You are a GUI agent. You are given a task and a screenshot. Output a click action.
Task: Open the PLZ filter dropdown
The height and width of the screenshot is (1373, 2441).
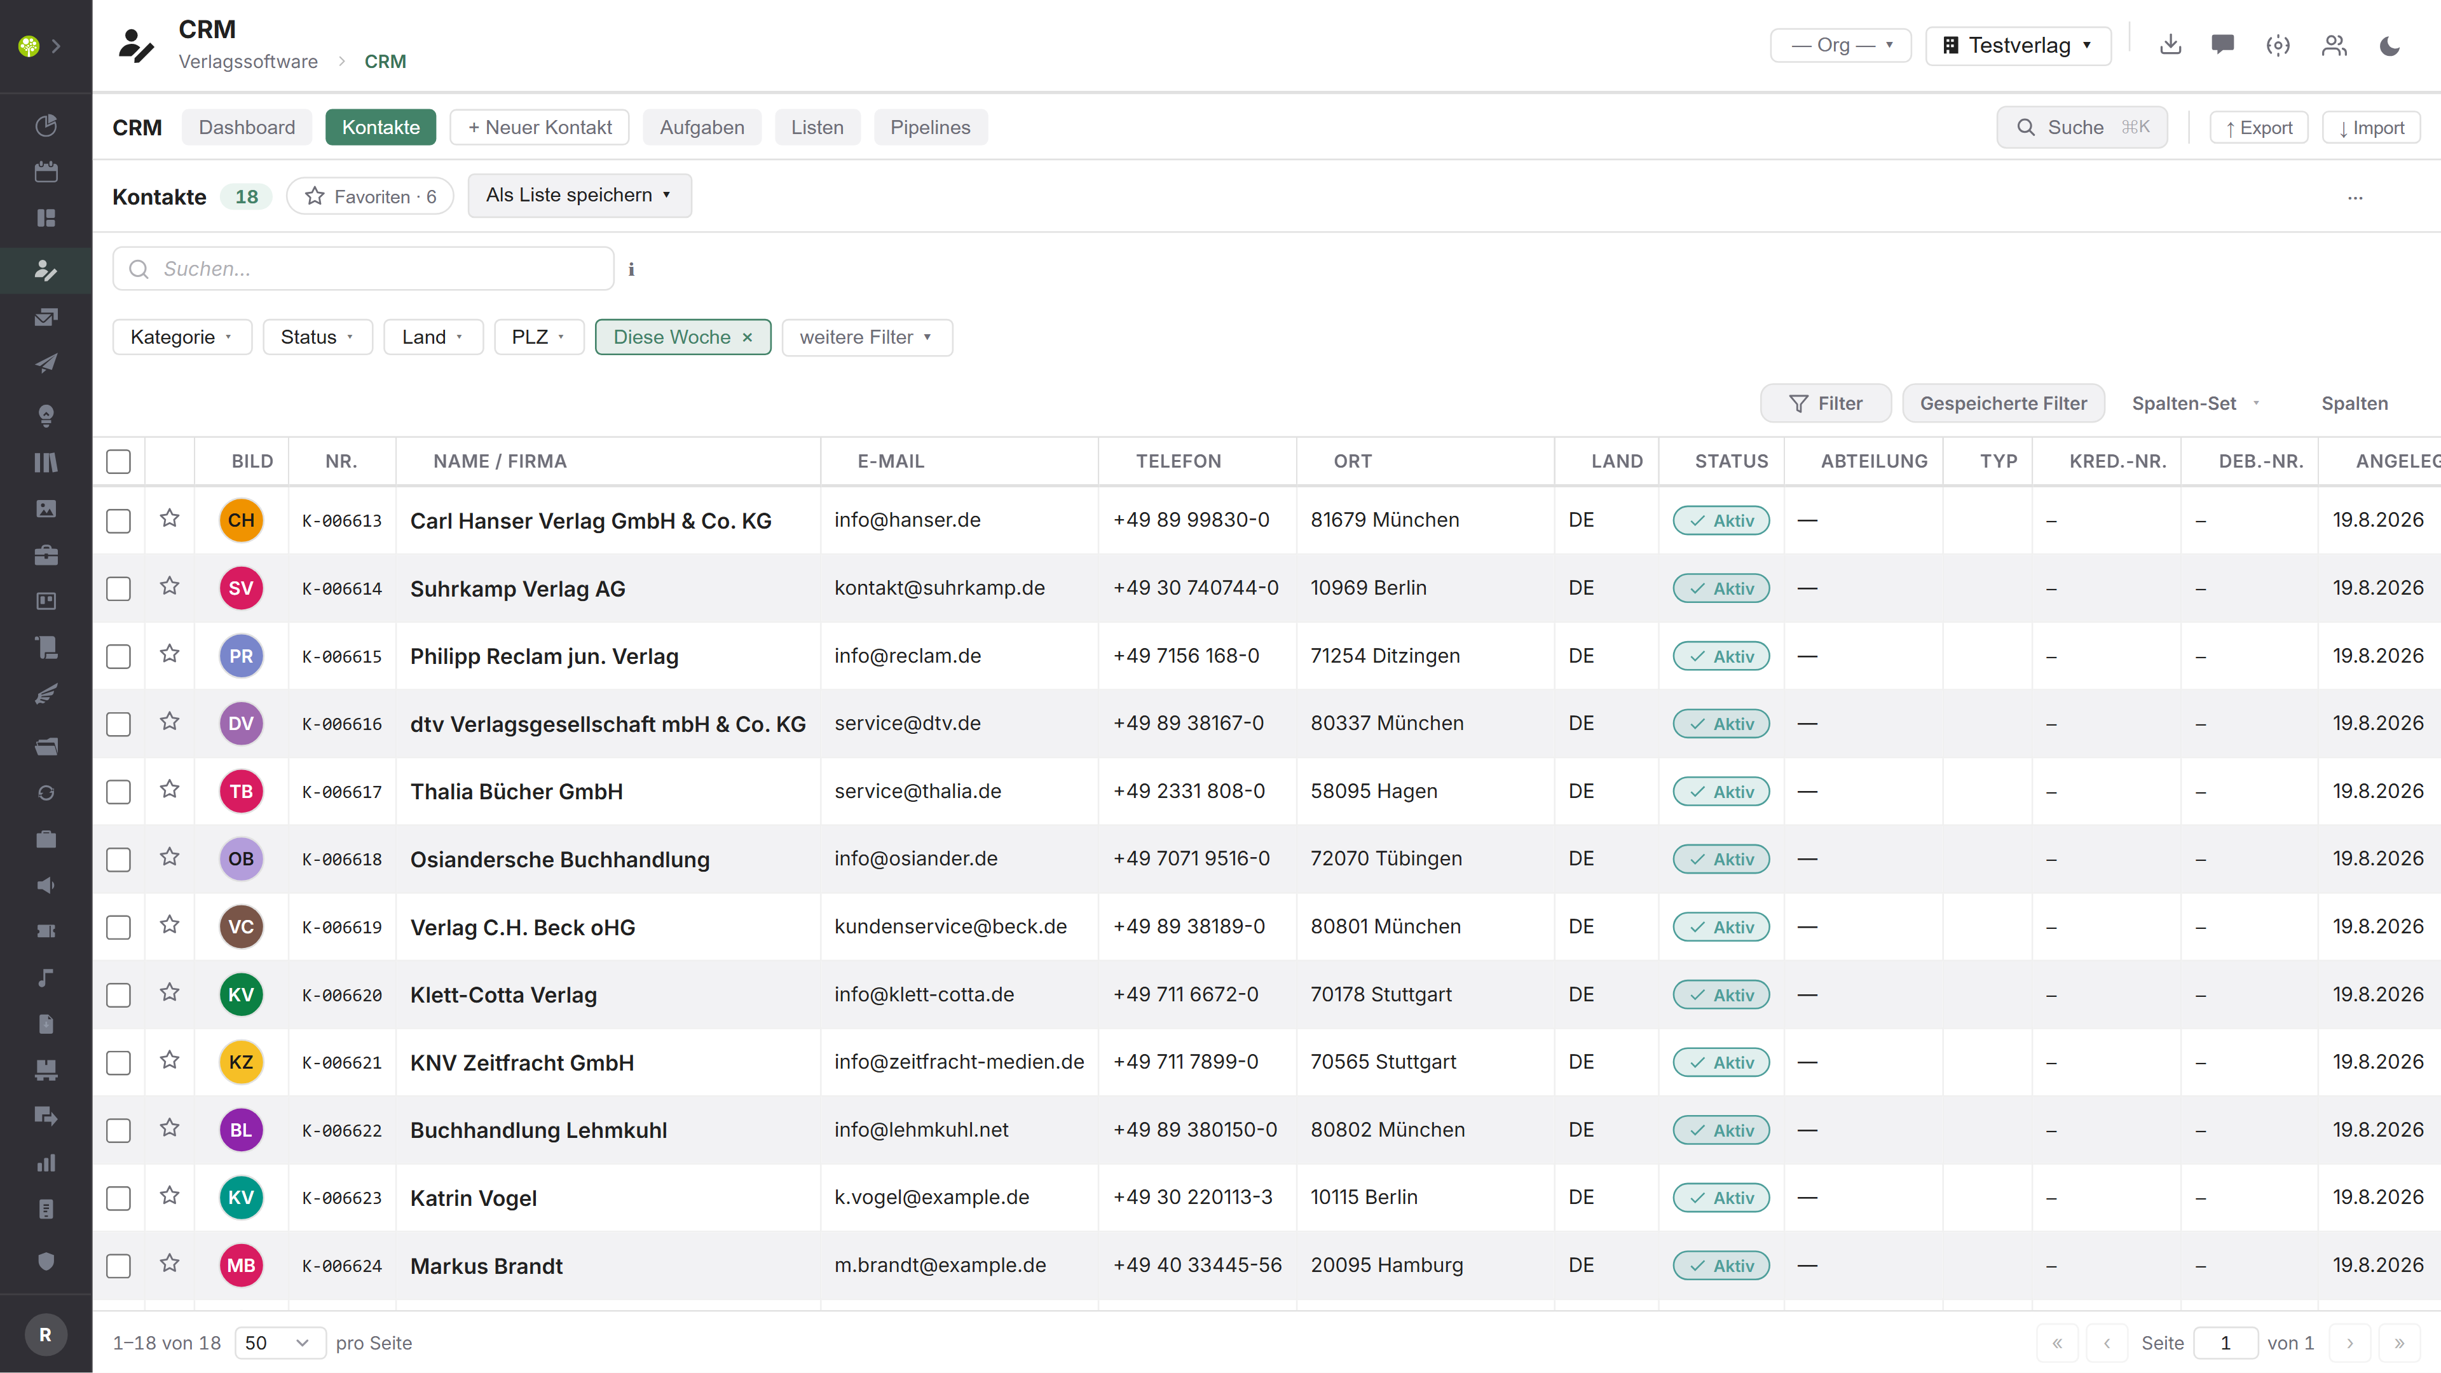(538, 337)
